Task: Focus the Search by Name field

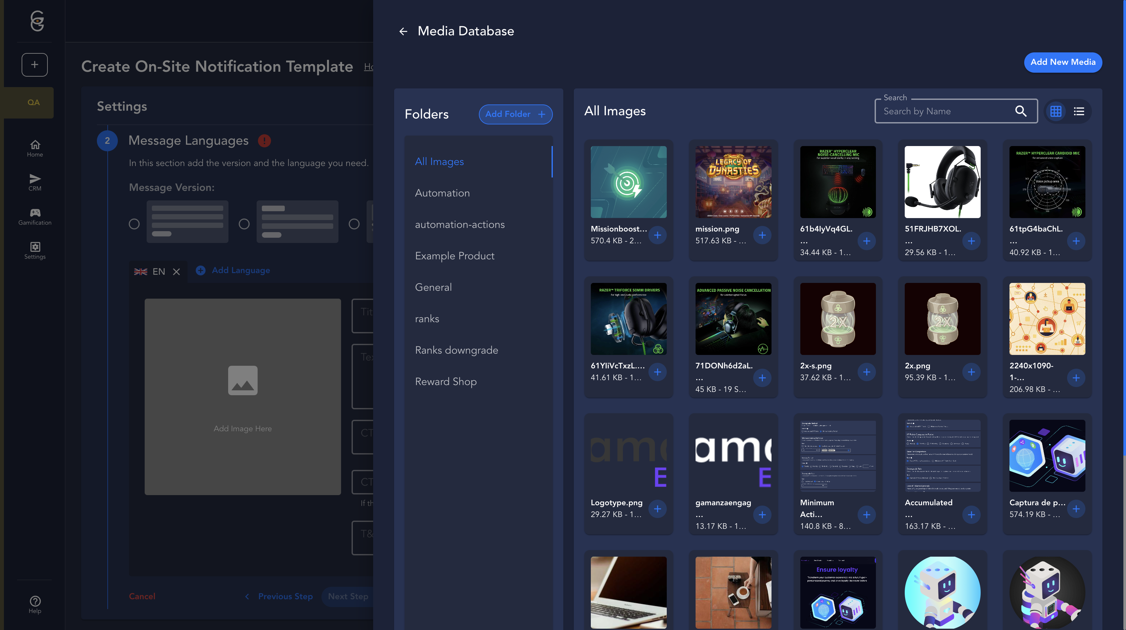Action: click(x=944, y=111)
